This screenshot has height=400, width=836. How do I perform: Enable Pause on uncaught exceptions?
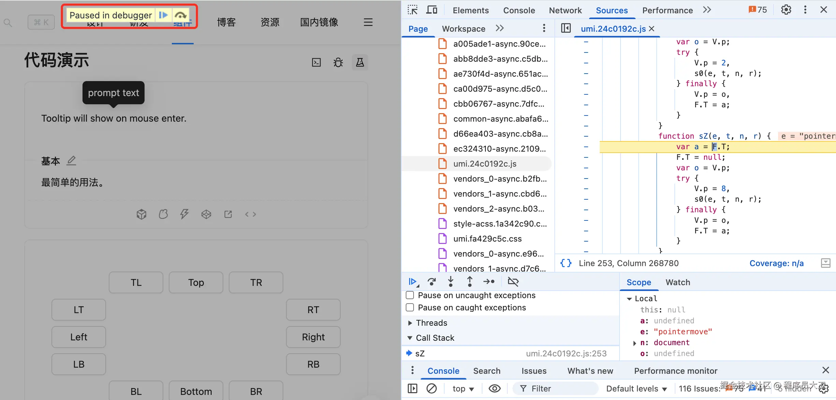click(410, 295)
